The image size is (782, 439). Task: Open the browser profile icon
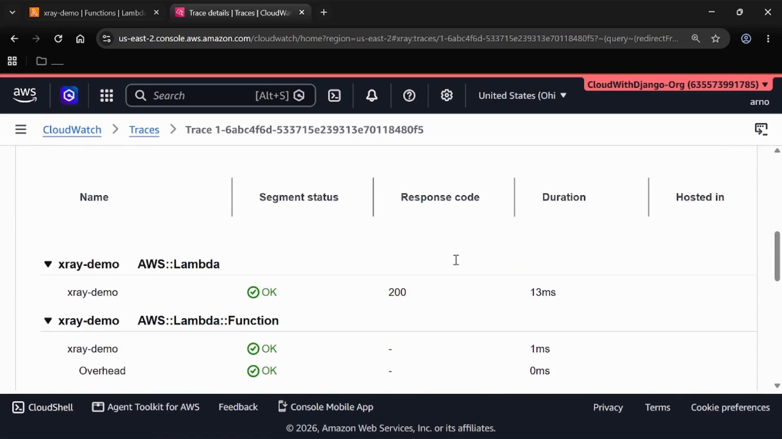click(746, 39)
